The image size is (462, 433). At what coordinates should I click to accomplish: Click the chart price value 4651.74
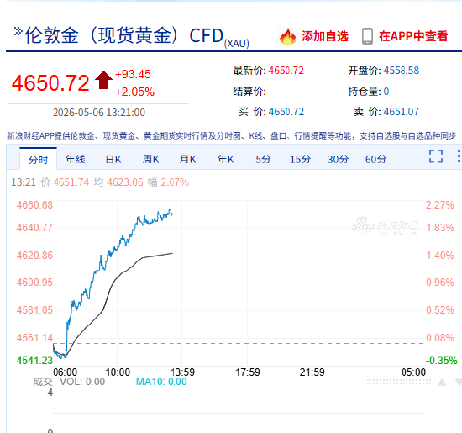coord(71,182)
